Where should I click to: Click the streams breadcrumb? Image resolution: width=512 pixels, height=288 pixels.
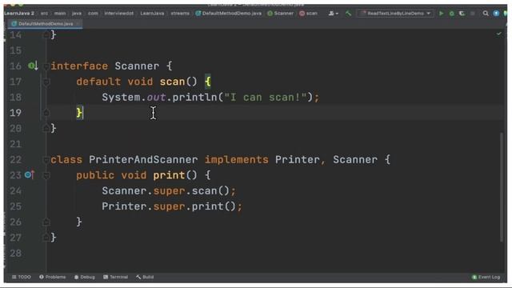[180, 14]
